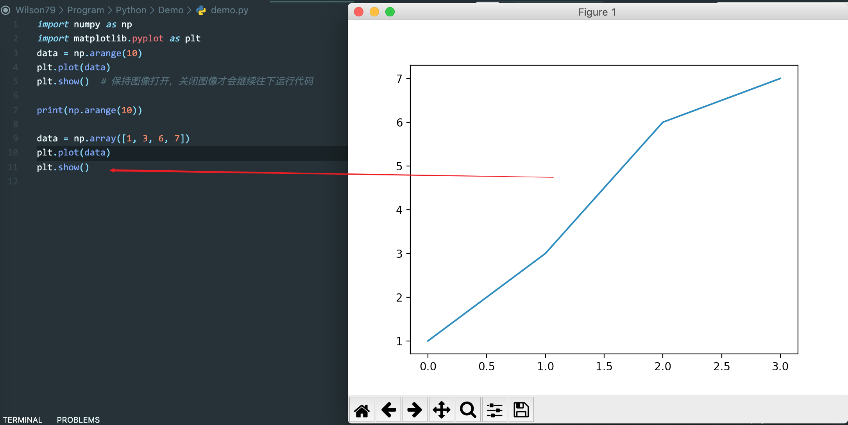Click the Python breadcrumb segment
Screen dimensions: 848x425
point(131,10)
